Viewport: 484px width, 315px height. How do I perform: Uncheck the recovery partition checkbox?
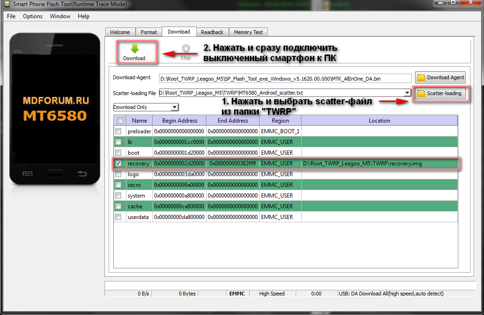click(118, 164)
